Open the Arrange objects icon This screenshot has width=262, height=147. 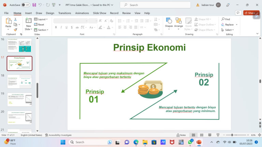(178, 22)
